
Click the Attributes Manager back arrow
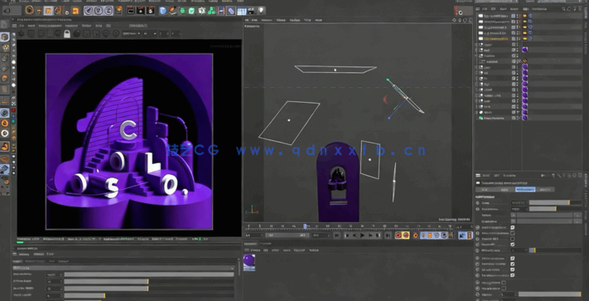pyautogui.click(x=543, y=176)
